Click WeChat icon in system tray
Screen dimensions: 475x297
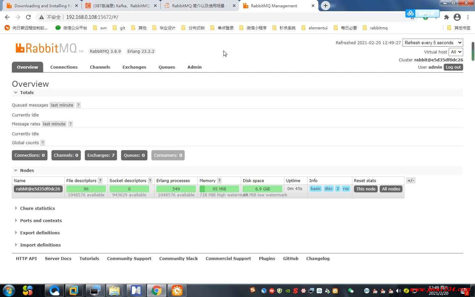point(351,291)
